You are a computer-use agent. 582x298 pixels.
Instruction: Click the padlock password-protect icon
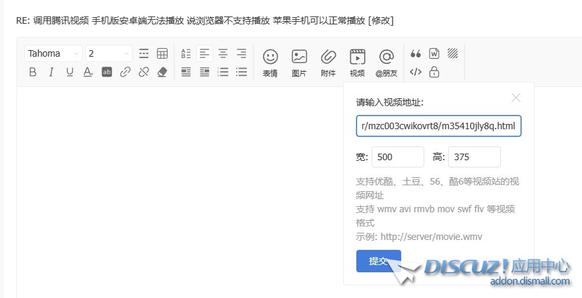coord(434,72)
